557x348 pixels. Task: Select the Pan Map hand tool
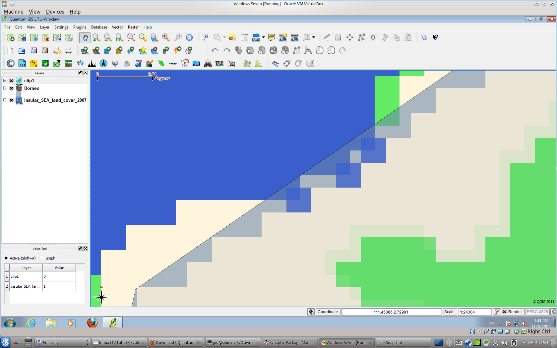85,37
